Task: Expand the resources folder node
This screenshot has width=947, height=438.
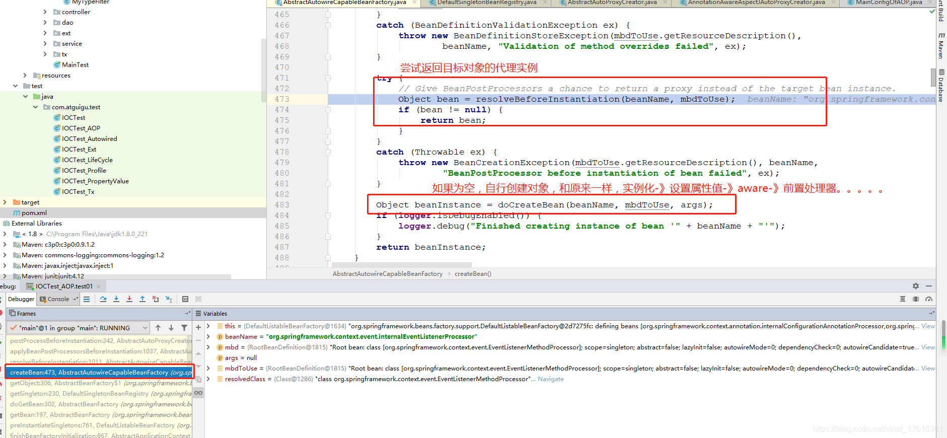Action: 25,75
